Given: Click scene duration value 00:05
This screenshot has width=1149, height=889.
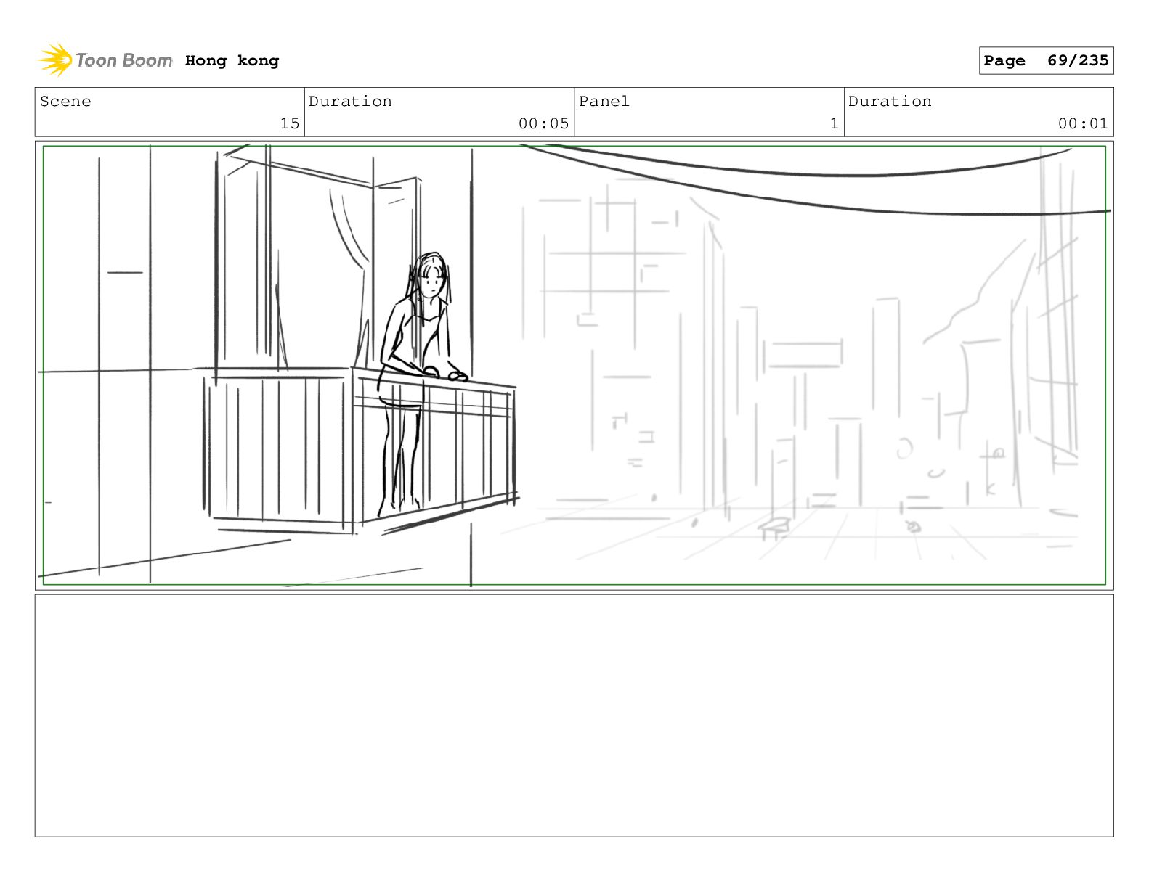Looking at the screenshot, I should point(543,123).
